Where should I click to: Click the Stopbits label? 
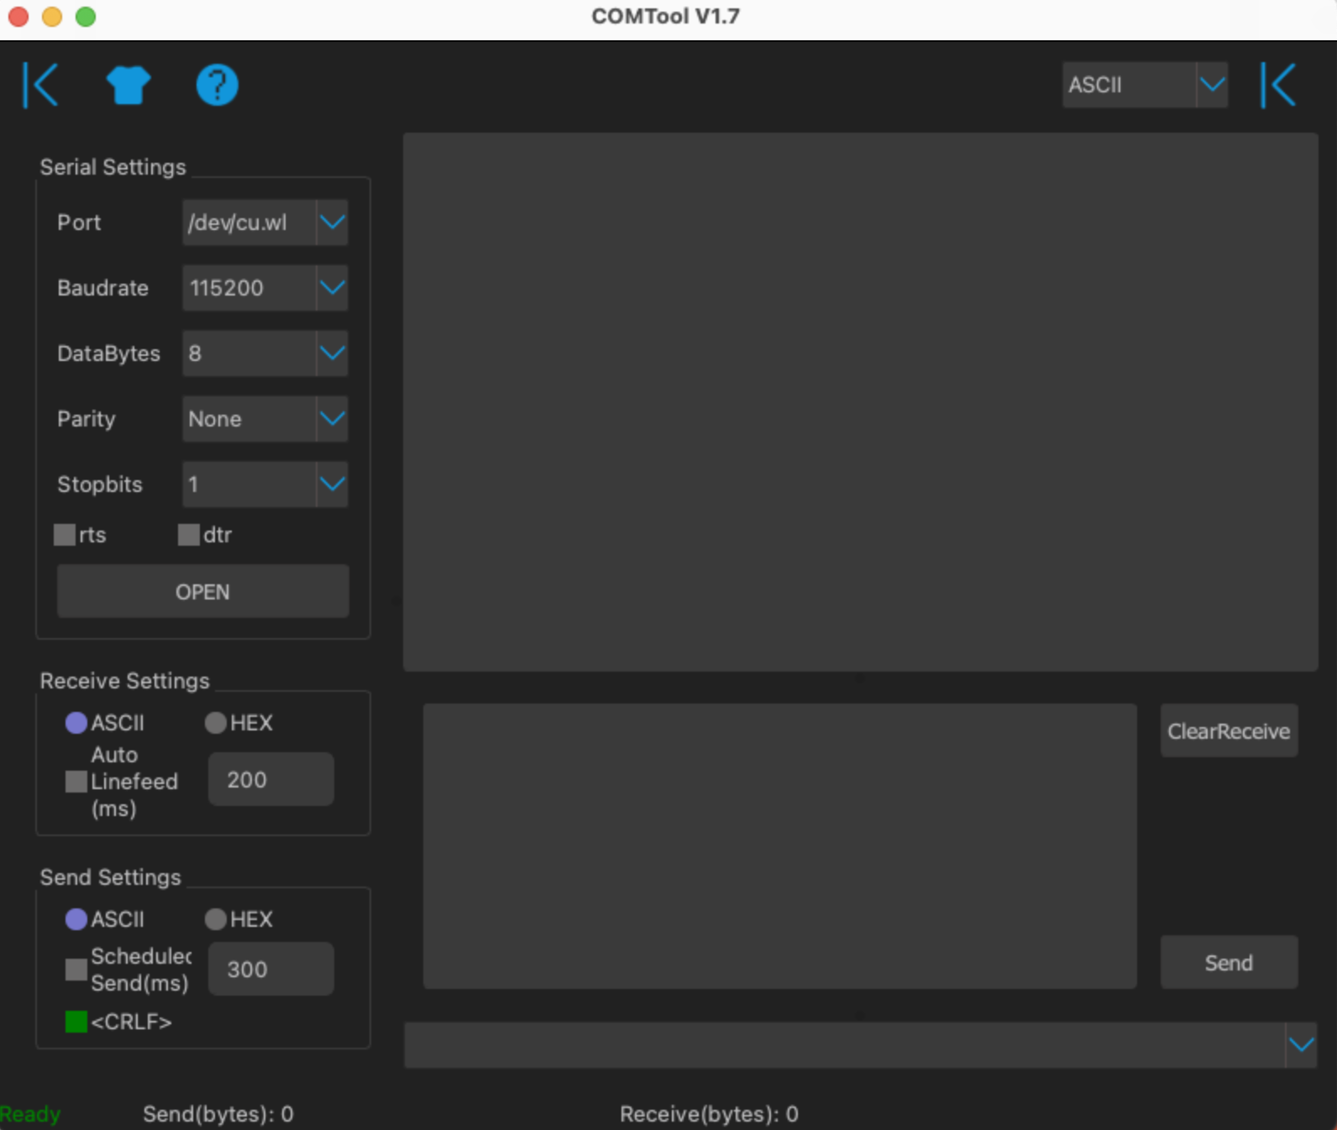tap(99, 484)
